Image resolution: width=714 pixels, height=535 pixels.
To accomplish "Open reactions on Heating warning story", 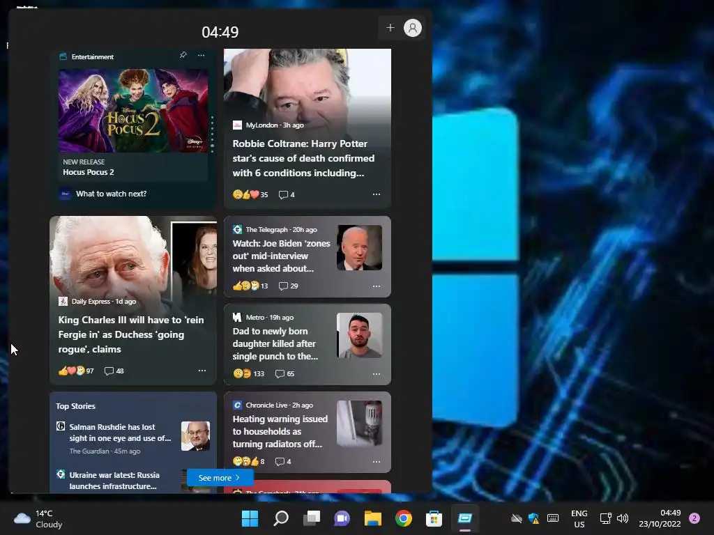I will (x=248, y=461).
